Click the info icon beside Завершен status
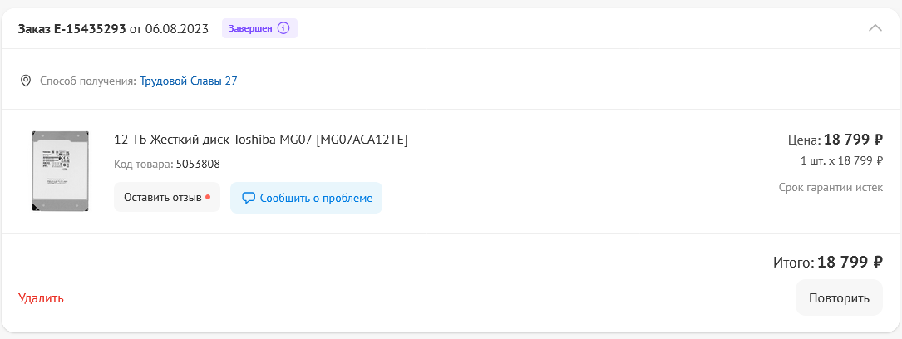Screen dimensions: 902x339 pos(283,28)
